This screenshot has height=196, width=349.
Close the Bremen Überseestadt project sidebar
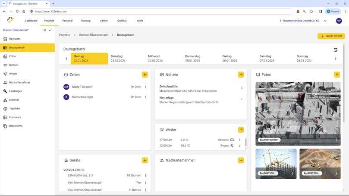45,31
